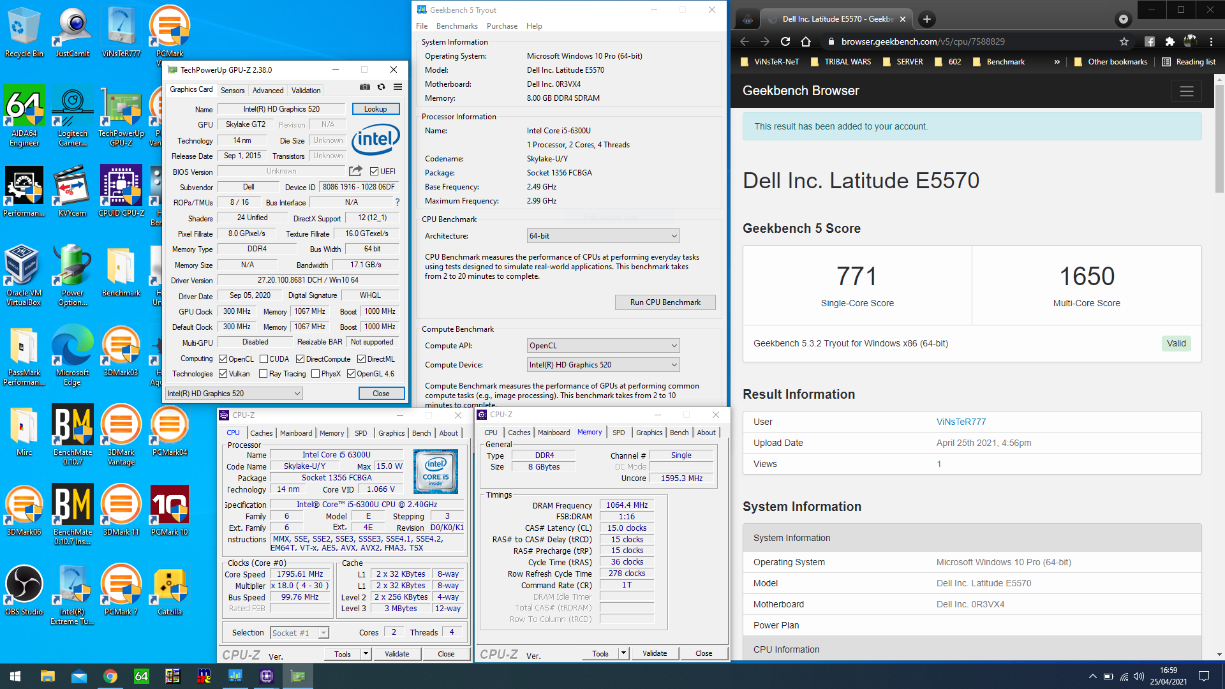Select the Recycle Bin desktop icon
Screen dimensions: 1225x689
click(x=24, y=32)
